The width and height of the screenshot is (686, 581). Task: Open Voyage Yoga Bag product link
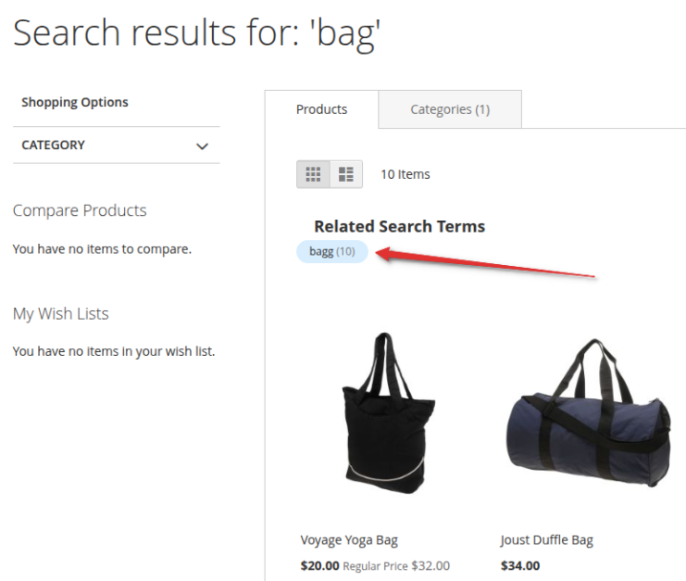(x=349, y=540)
